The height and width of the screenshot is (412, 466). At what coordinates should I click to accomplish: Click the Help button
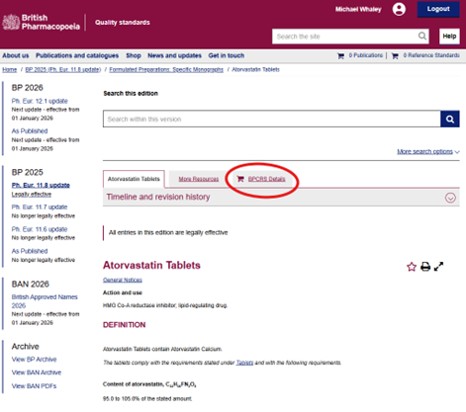[449, 36]
